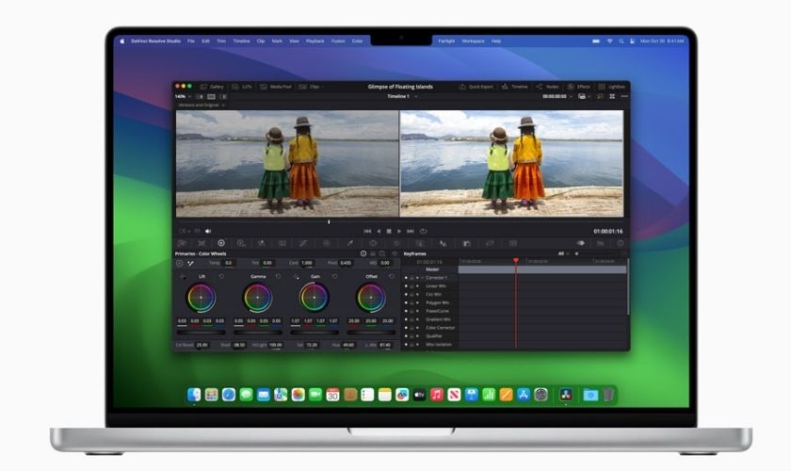Image resolution: width=791 pixels, height=471 pixels.
Task: Open the Workspace menu
Action: coord(473,41)
